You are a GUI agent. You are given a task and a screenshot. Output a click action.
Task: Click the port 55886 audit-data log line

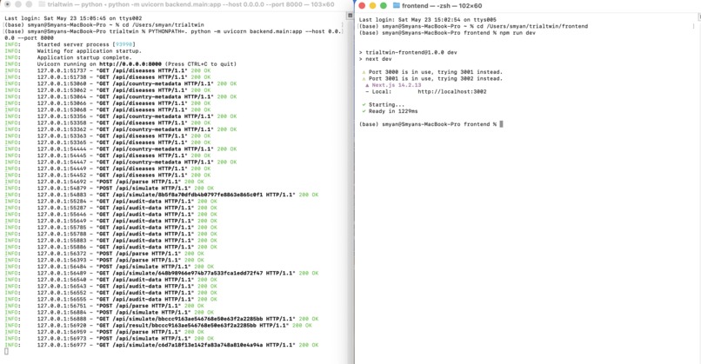[x=110, y=247]
